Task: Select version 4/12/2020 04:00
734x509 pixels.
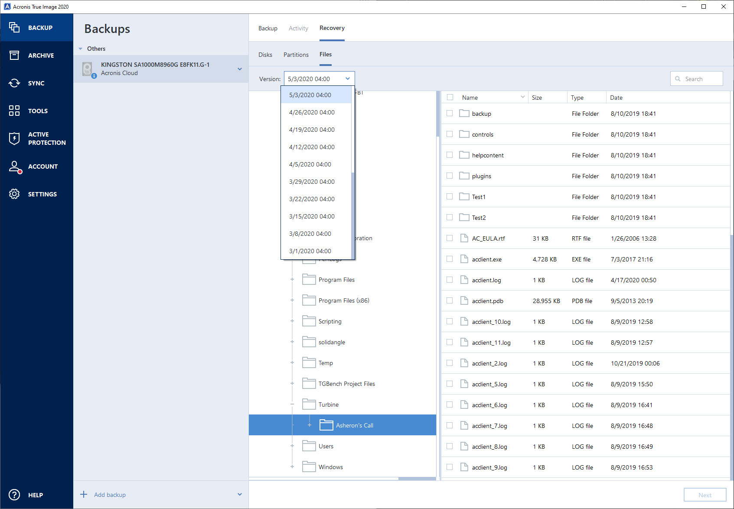Action: pyautogui.click(x=316, y=147)
